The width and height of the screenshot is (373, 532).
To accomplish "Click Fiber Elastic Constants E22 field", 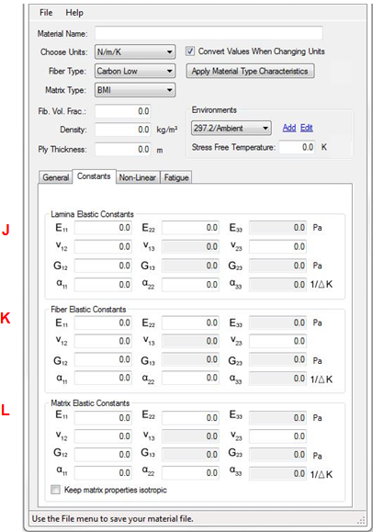I will pyautogui.click(x=190, y=323).
